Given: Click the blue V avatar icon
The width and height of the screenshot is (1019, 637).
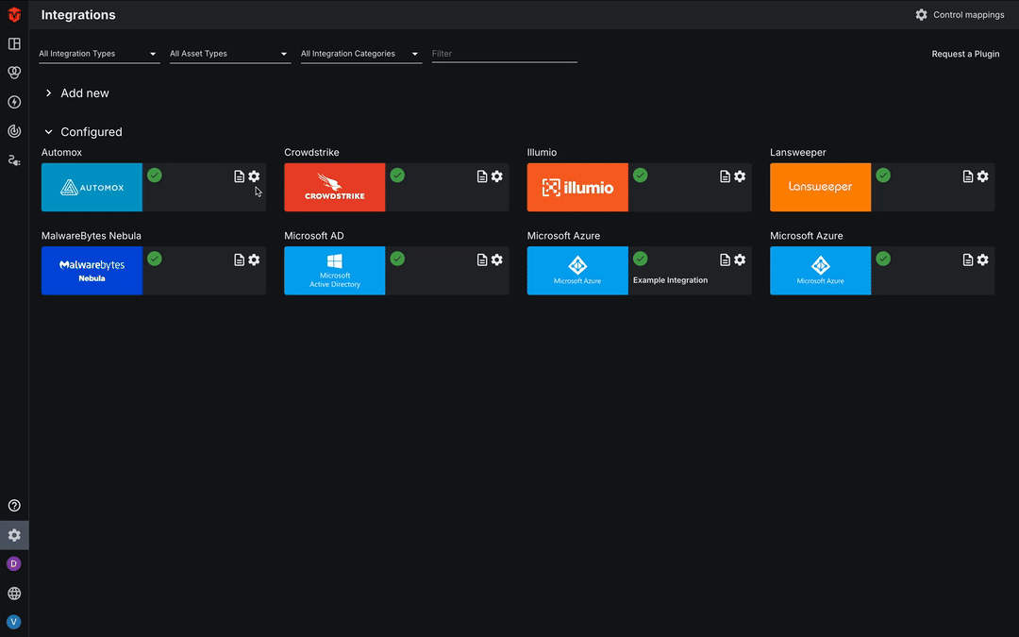Looking at the screenshot, I should pos(13,622).
